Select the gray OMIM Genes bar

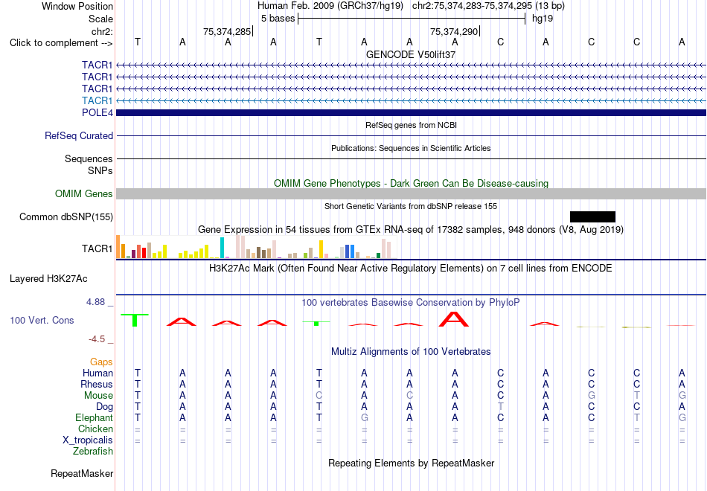pos(412,194)
